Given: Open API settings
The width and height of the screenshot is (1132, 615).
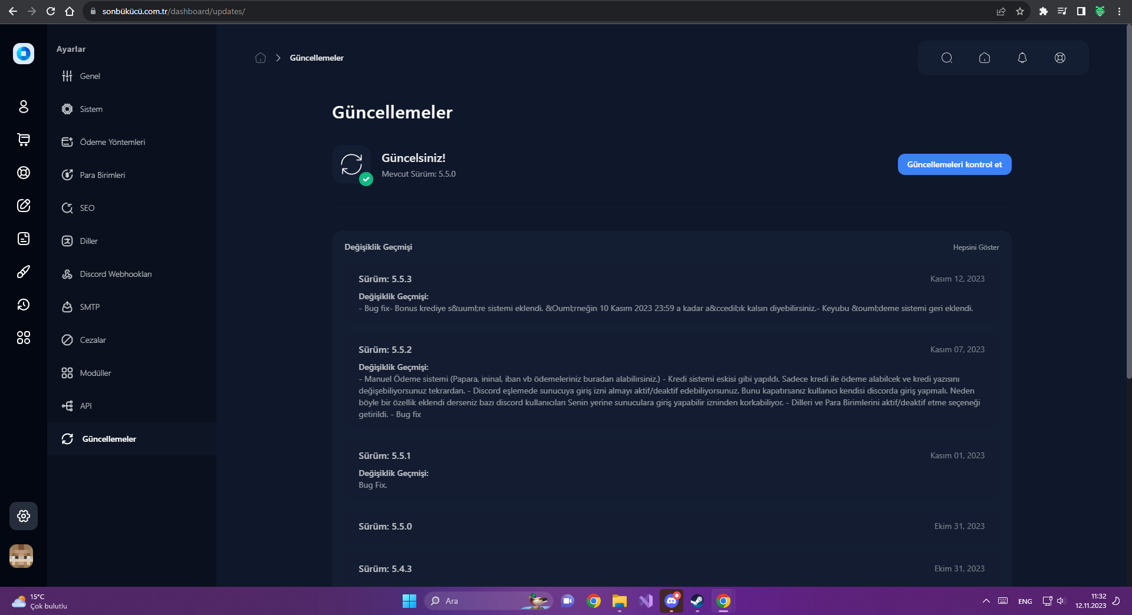Looking at the screenshot, I should [131, 406].
